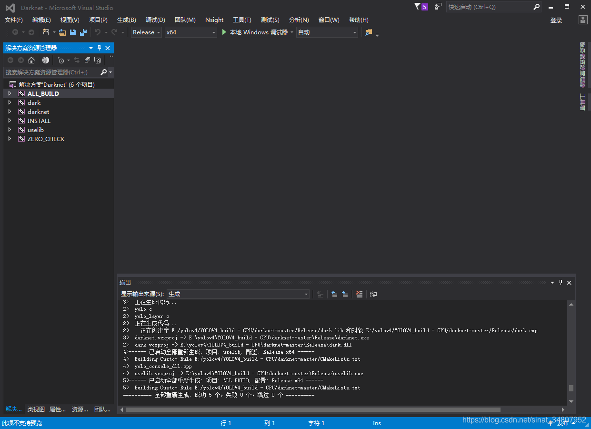
Task: Click the Find in Files toolbar icon
Action: pyautogui.click(x=369, y=32)
